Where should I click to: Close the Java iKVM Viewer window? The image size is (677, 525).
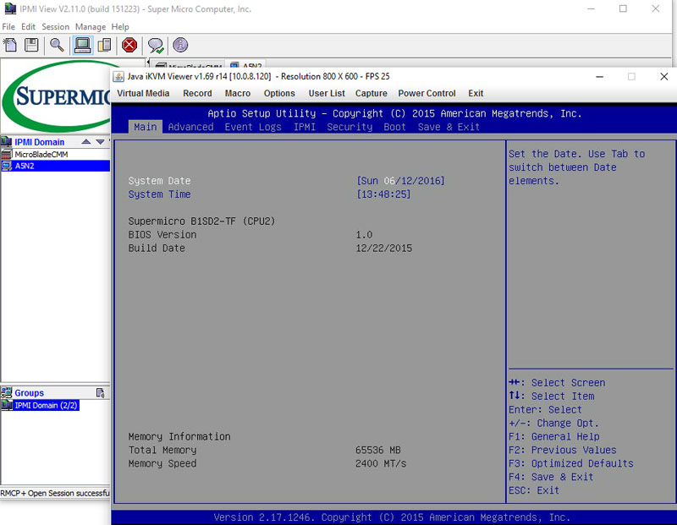click(664, 77)
